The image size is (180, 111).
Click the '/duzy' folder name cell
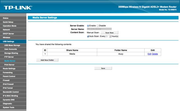(x=121, y=54)
